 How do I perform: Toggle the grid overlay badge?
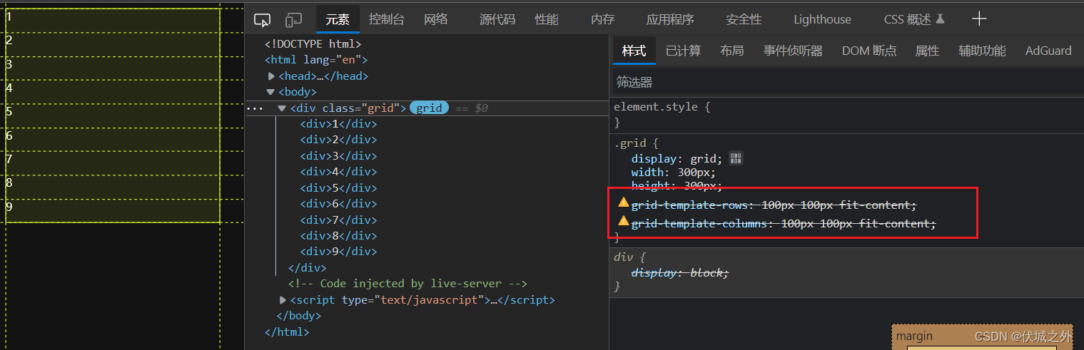pyautogui.click(x=429, y=108)
